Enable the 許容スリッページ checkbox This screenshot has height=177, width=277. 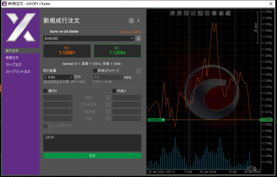[95, 71]
